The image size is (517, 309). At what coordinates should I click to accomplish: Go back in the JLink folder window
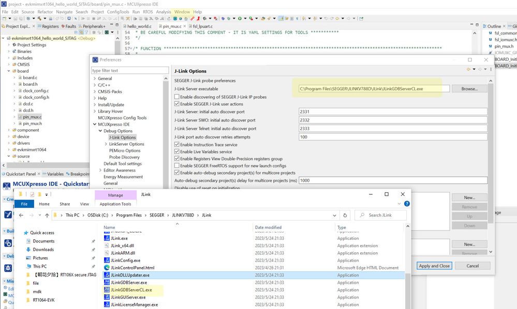pos(21,215)
